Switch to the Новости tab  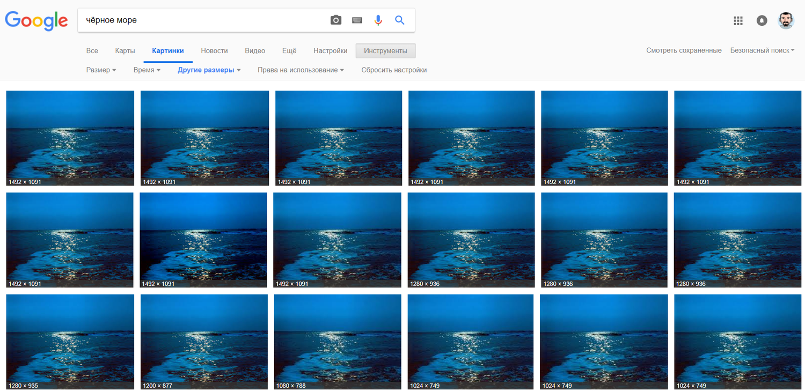(x=214, y=51)
